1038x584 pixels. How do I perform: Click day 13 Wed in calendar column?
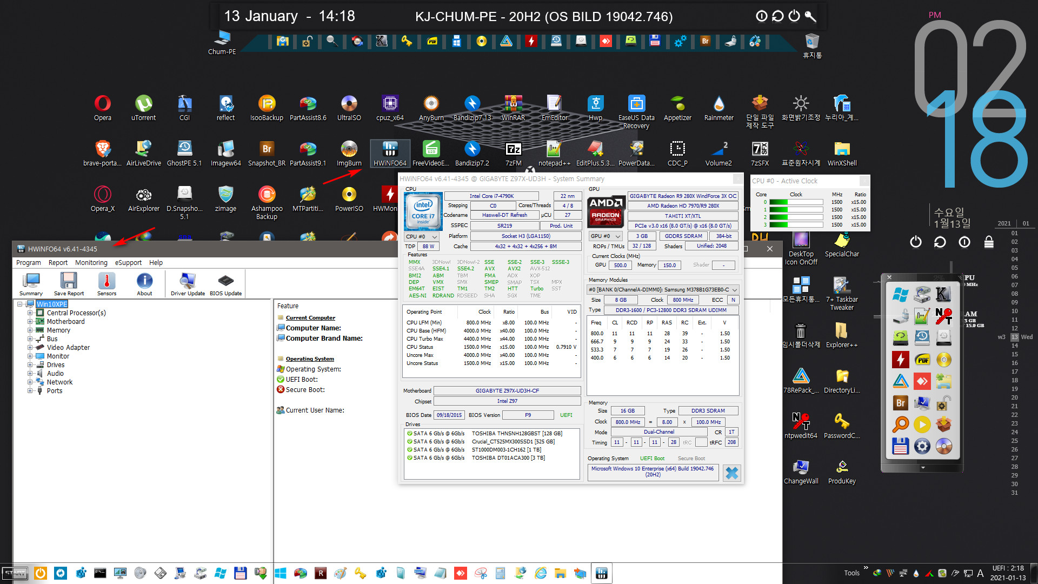(1015, 337)
